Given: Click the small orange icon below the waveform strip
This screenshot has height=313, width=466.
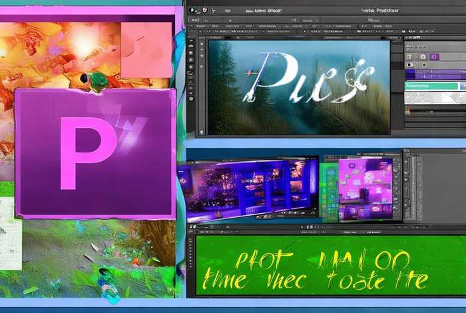Looking at the screenshot, I should [x=407, y=112].
